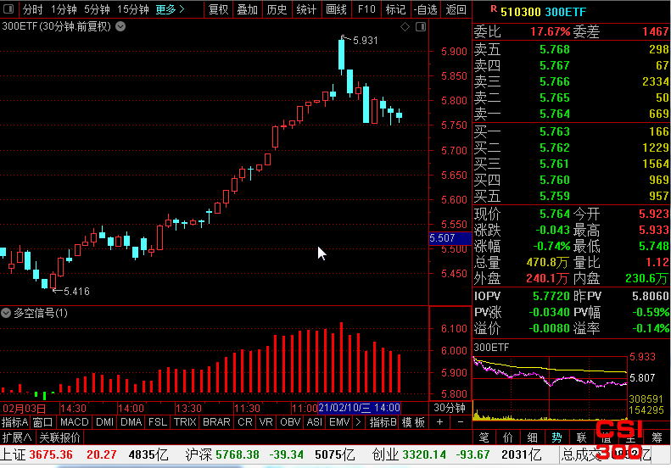This screenshot has width=671, height=468.
Task: Click the 复权 adjustment button
Action: (x=218, y=9)
